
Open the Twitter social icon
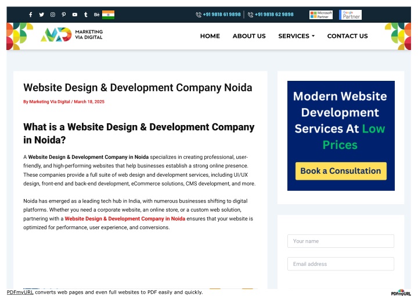[42, 15]
